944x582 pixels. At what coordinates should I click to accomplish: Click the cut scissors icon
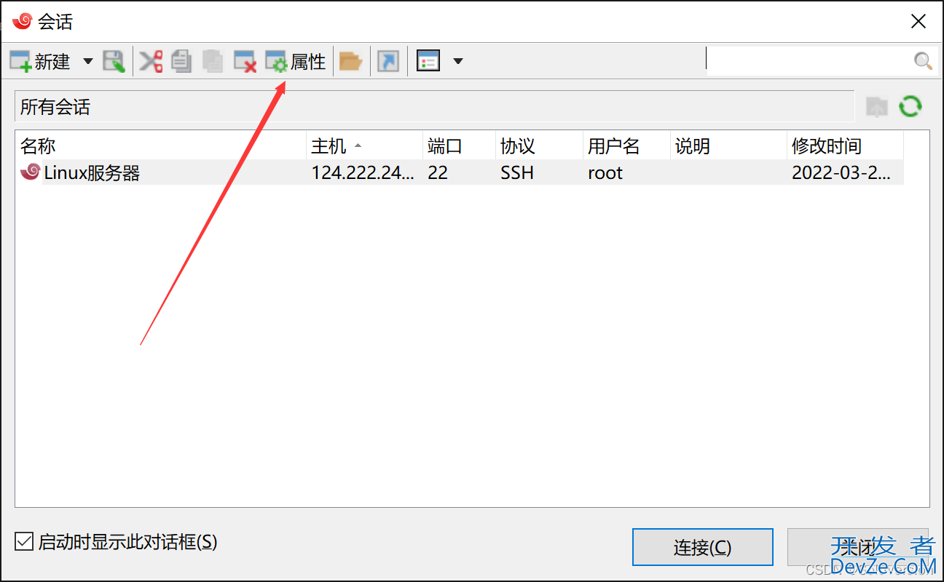pyautogui.click(x=151, y=62)
